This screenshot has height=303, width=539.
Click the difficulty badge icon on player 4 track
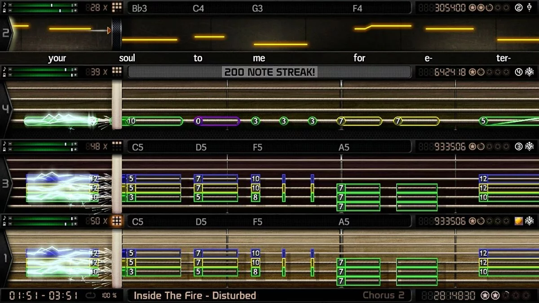(529, 72)
